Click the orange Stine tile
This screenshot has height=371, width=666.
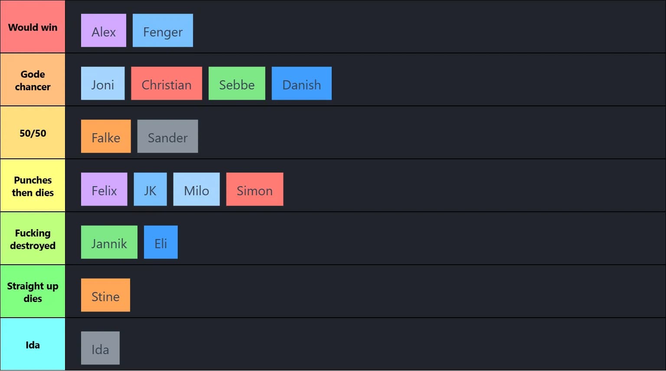pos(105,295)
